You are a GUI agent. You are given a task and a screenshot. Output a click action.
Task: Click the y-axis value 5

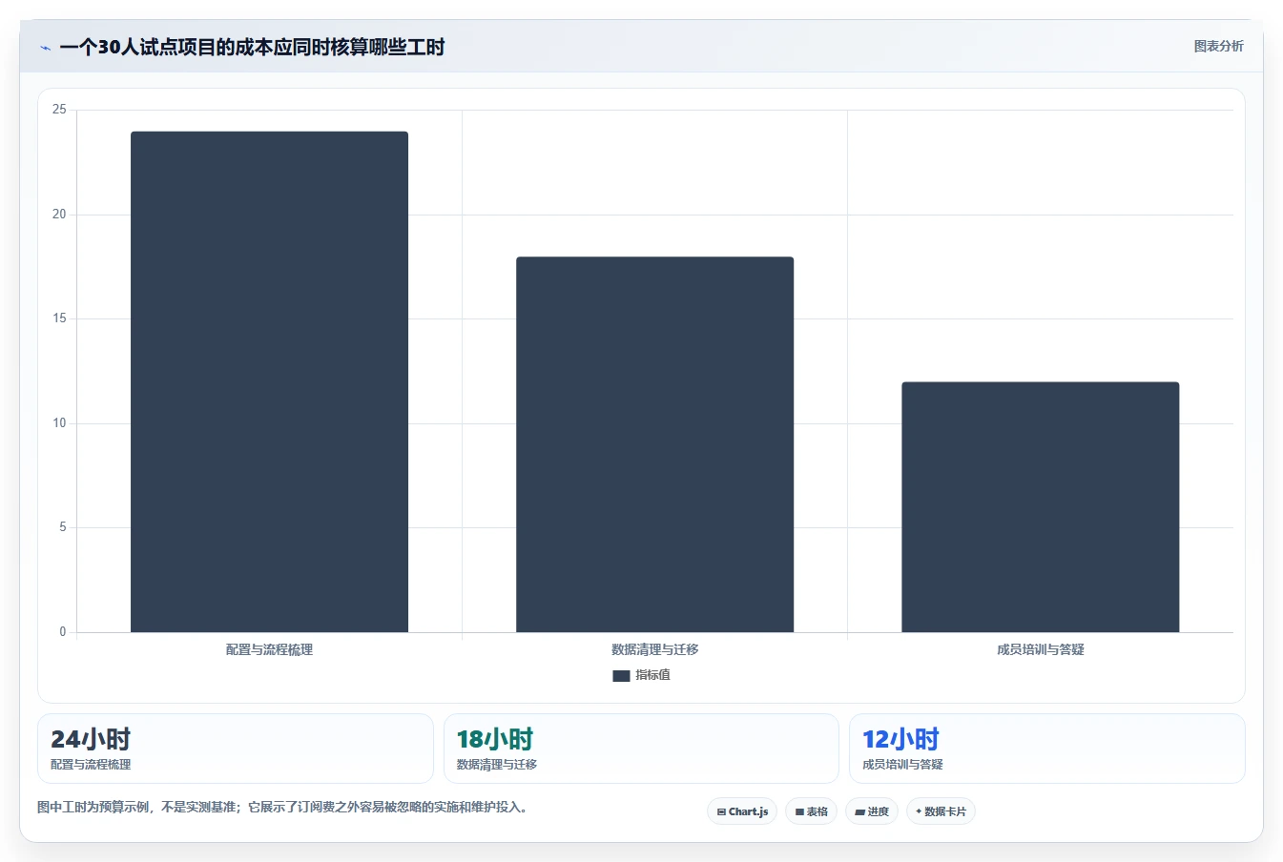(x=63, y=527)
